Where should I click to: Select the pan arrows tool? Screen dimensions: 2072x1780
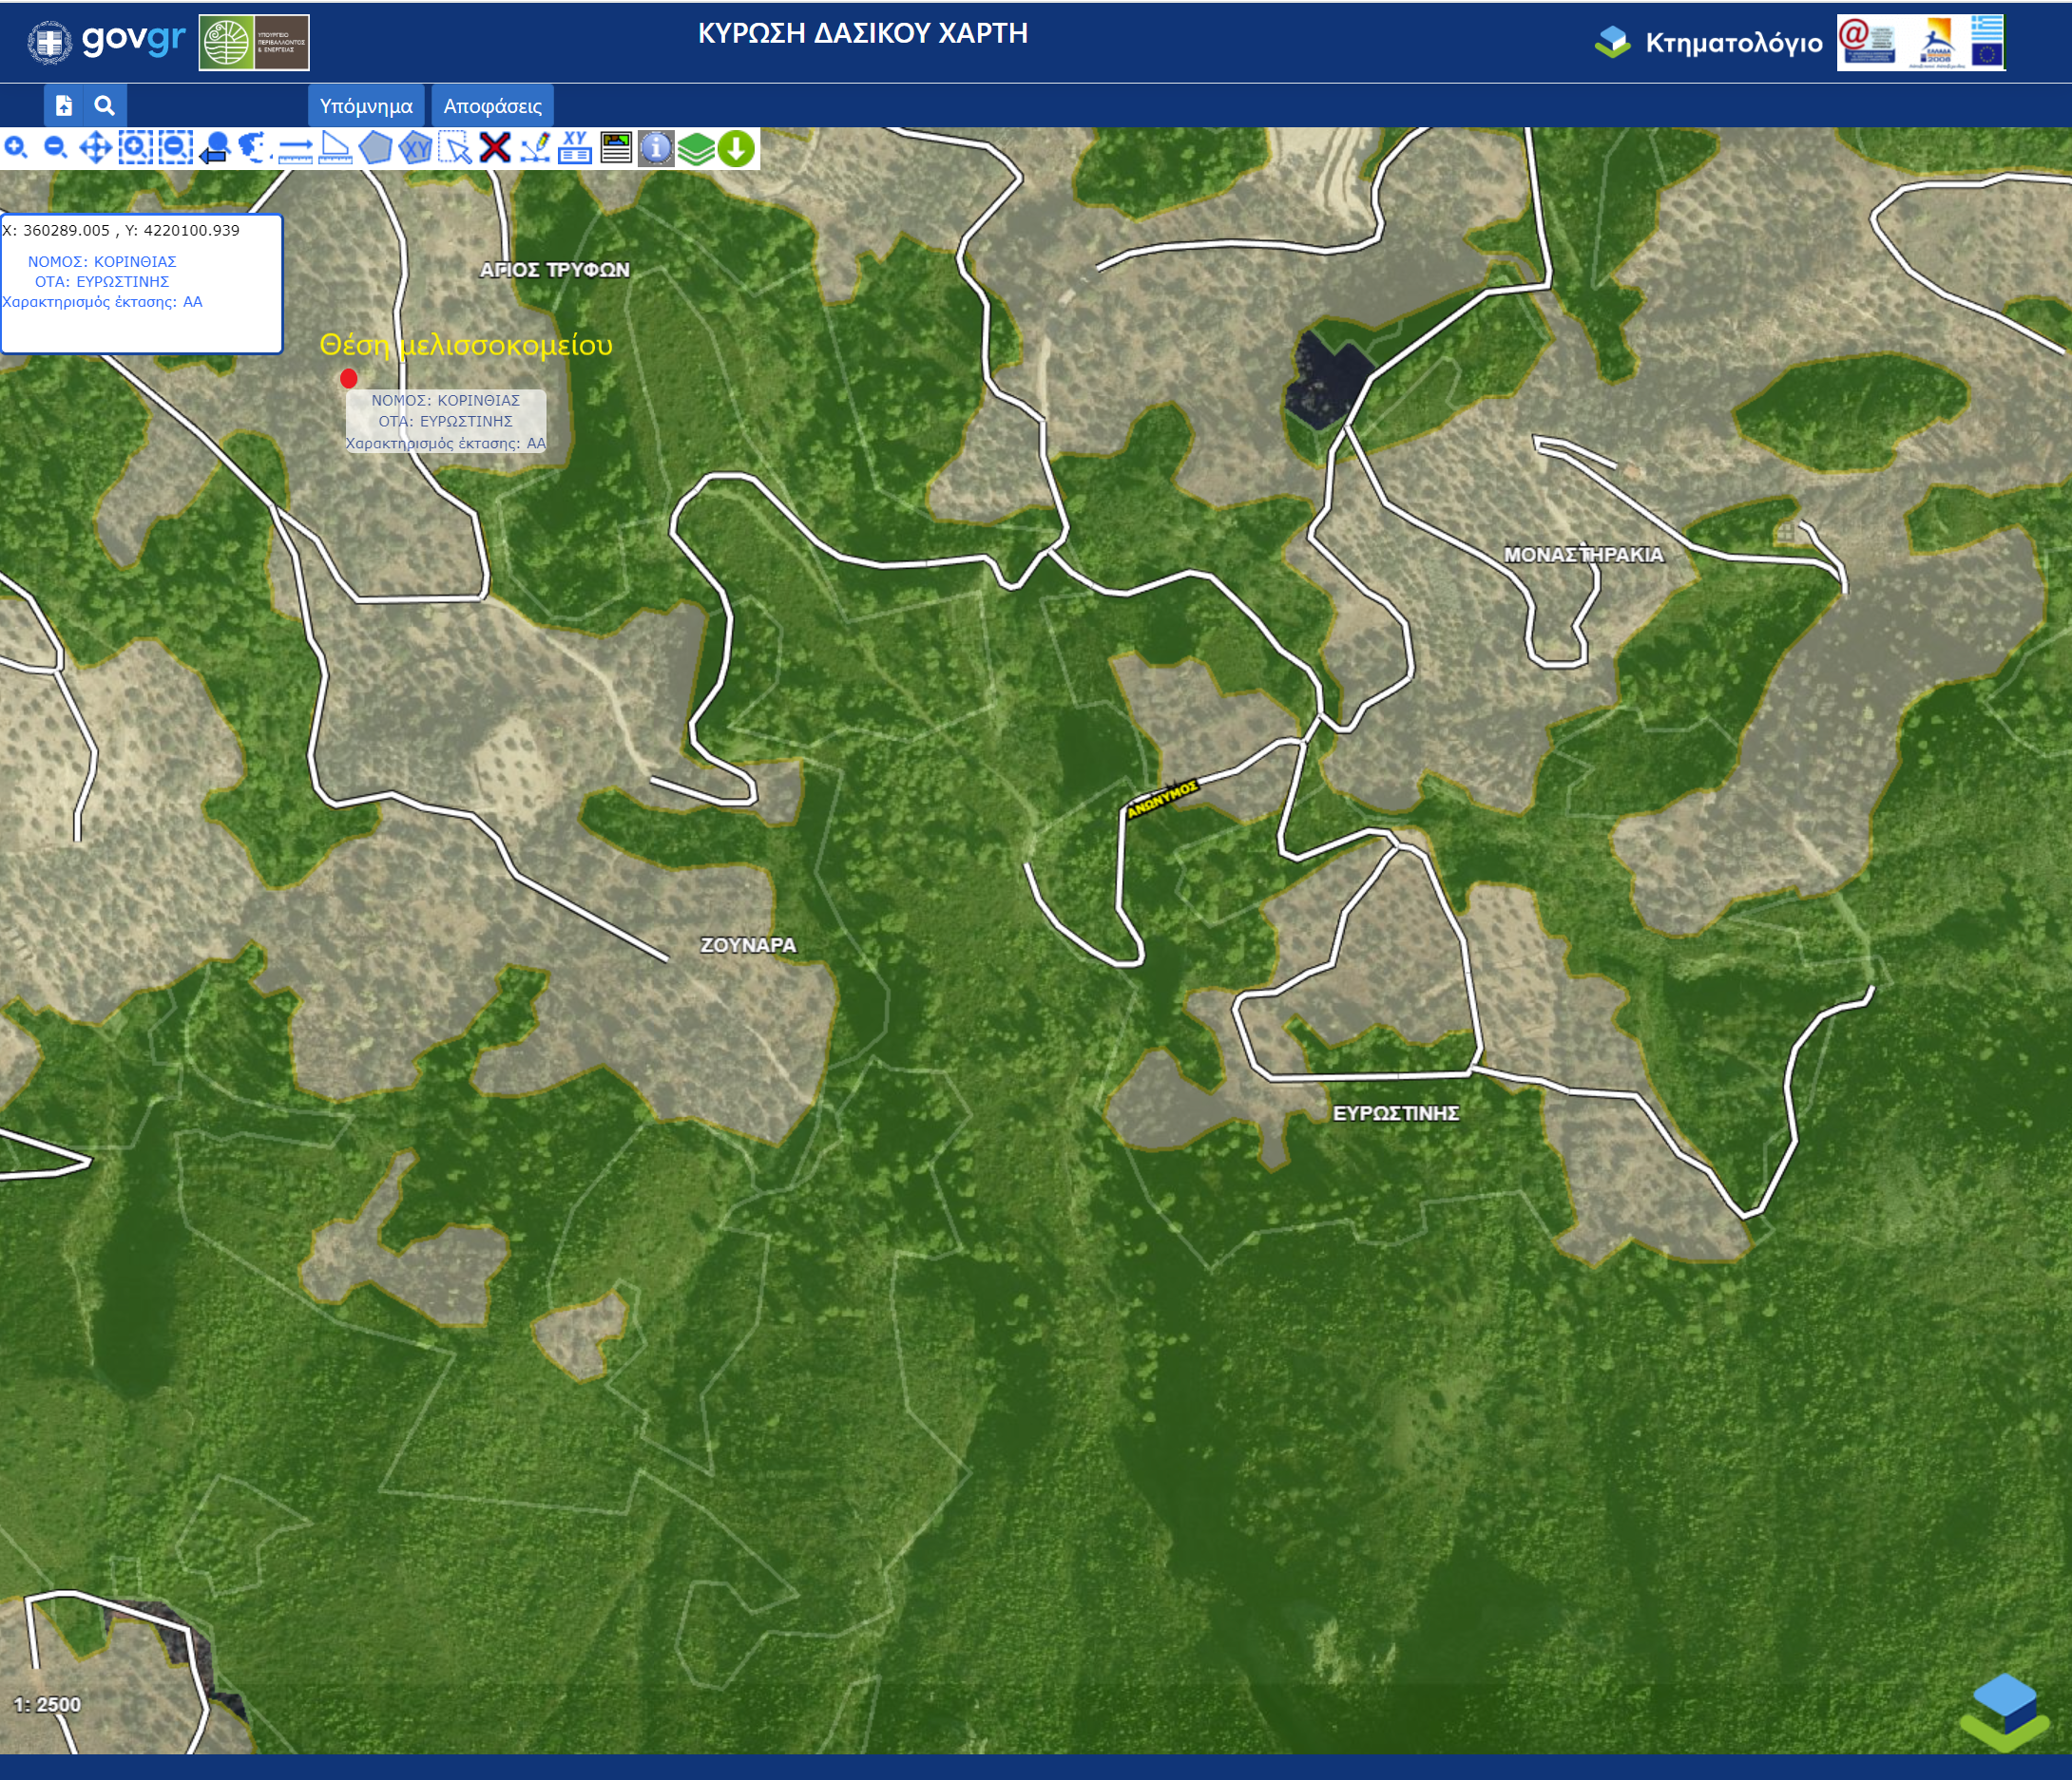[x=96, y=148]
